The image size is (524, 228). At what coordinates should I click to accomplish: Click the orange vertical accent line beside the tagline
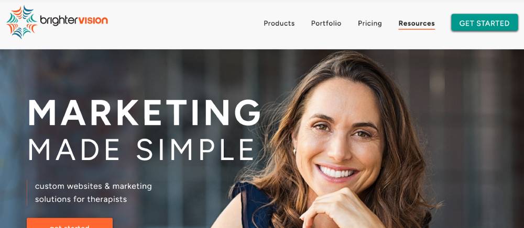[x=27, y=192]
